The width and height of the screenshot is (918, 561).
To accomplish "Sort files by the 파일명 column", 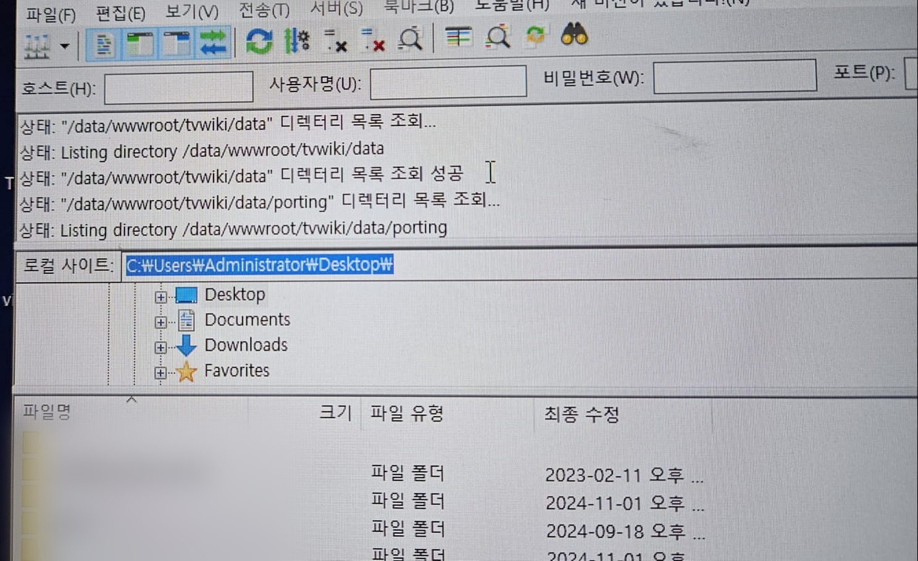I will [x=46, y=411].
